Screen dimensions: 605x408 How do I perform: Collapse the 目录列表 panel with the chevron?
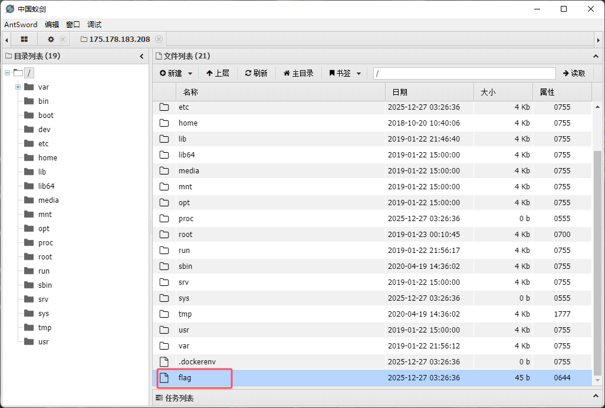pos(142,56)
